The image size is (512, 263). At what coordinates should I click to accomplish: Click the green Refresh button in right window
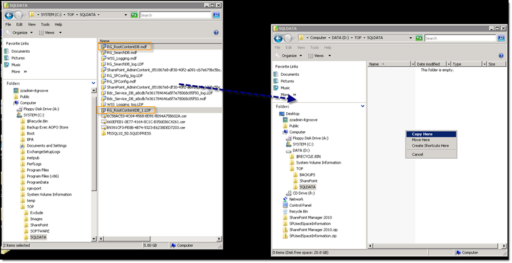(x=419, y=38)
